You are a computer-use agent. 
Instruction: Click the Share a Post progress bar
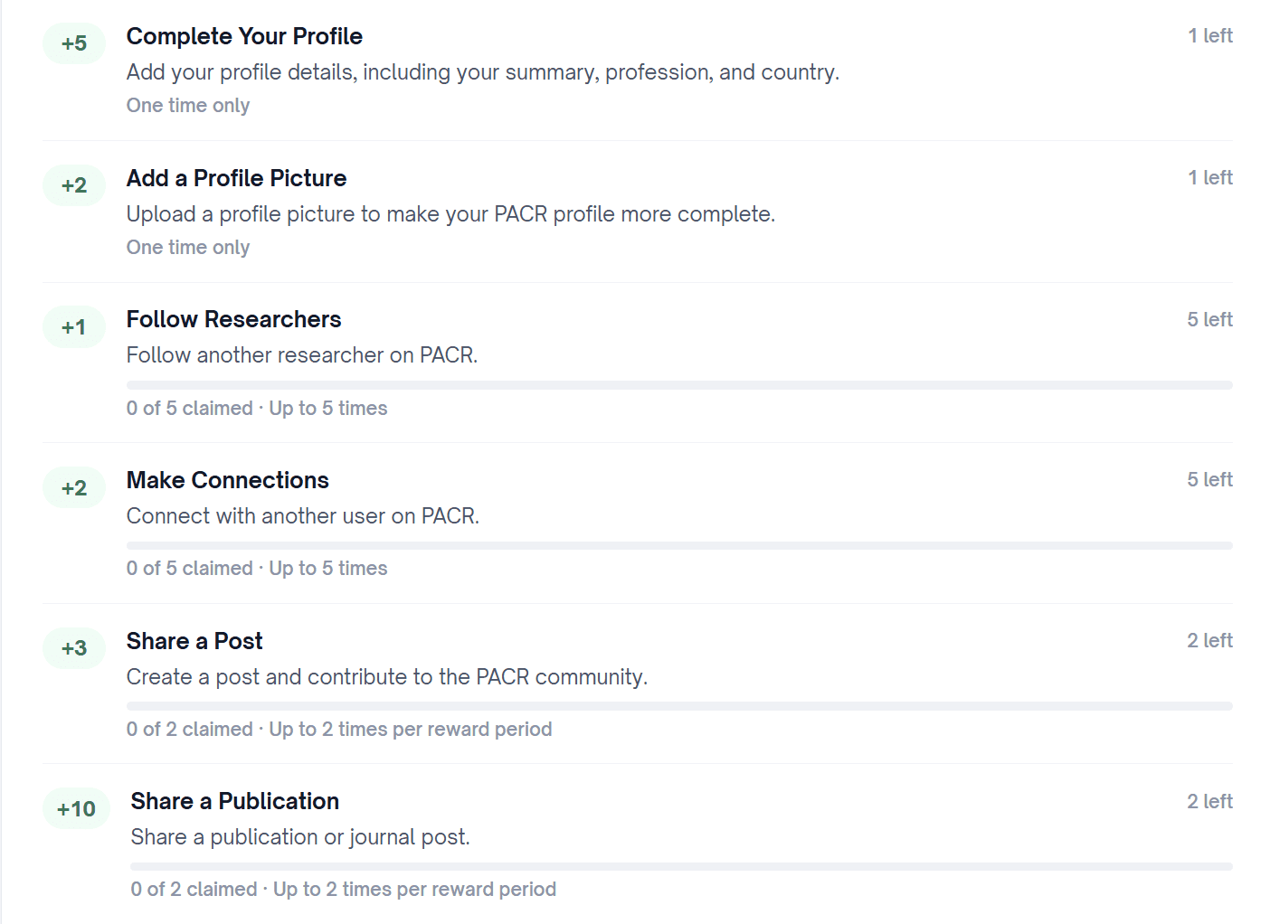tap(679, 706)
